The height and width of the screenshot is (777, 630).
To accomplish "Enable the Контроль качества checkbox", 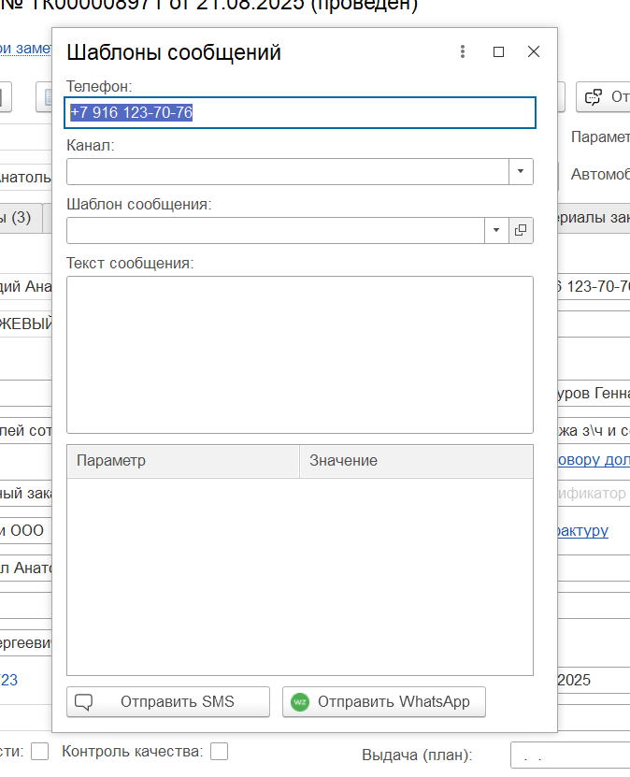I will pos(219,751).
